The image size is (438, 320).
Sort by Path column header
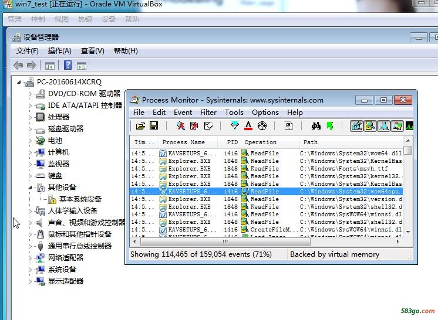(351, 142)
